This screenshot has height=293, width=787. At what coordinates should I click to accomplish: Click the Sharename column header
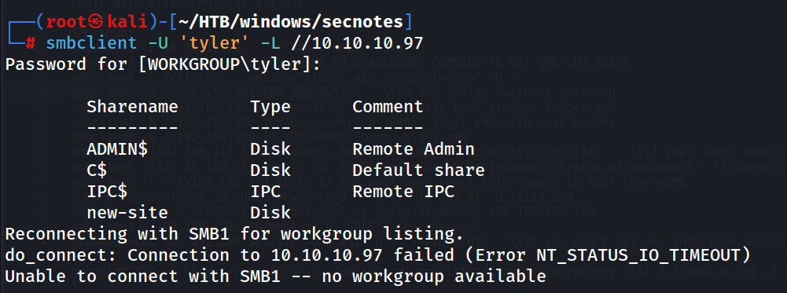[132, 106]
